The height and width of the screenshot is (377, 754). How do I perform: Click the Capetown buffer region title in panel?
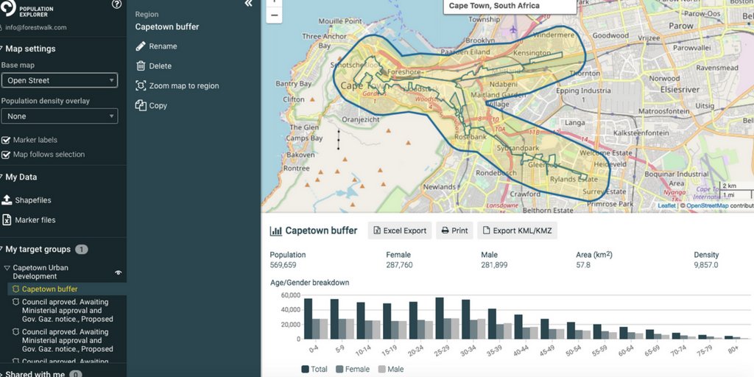click(167, 27)
